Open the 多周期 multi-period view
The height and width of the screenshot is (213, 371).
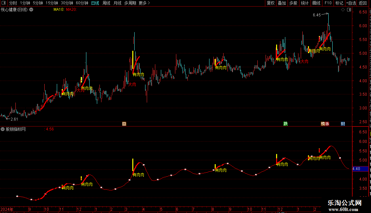click(x=130, y=3)
